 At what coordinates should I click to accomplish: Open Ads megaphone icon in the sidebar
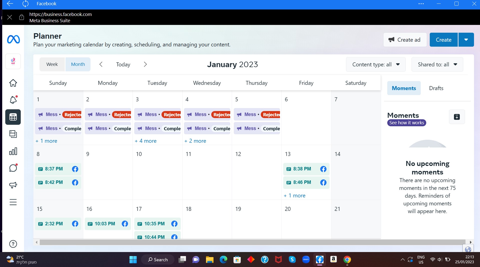point(13,185)
